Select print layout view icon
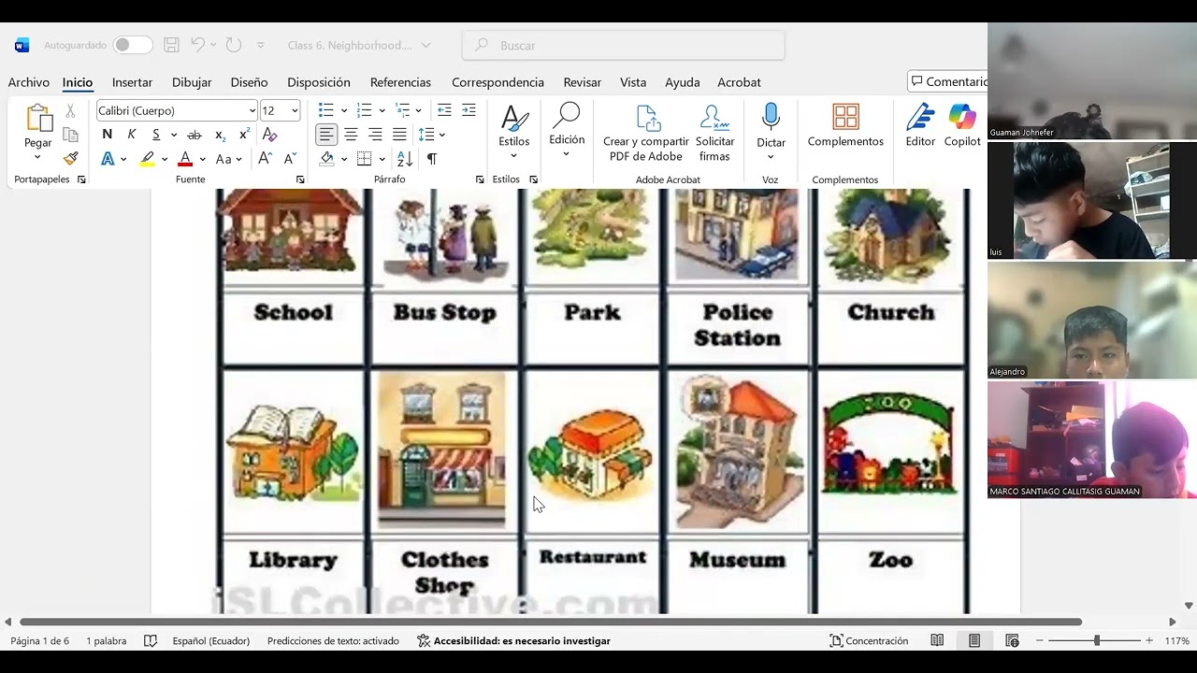Screen dimensions: 1197x673 pos(974,641)
